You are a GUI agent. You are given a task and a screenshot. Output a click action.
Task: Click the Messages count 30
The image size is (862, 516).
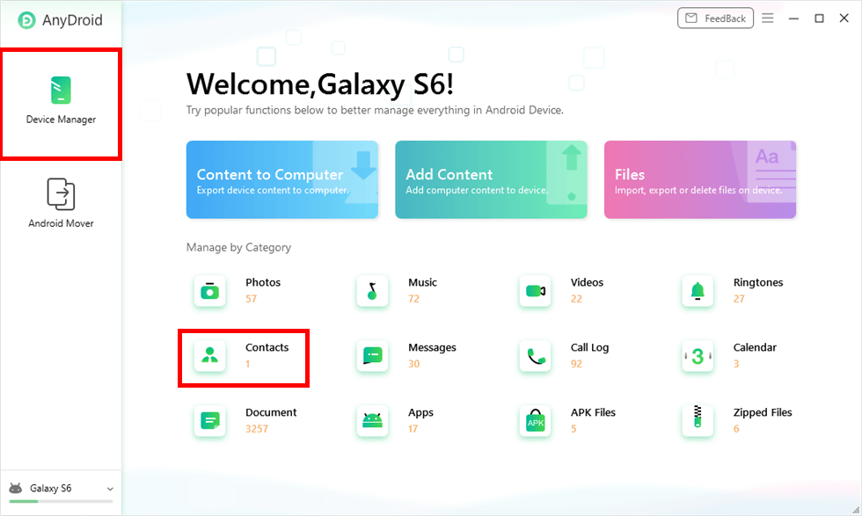click(414, 364)
